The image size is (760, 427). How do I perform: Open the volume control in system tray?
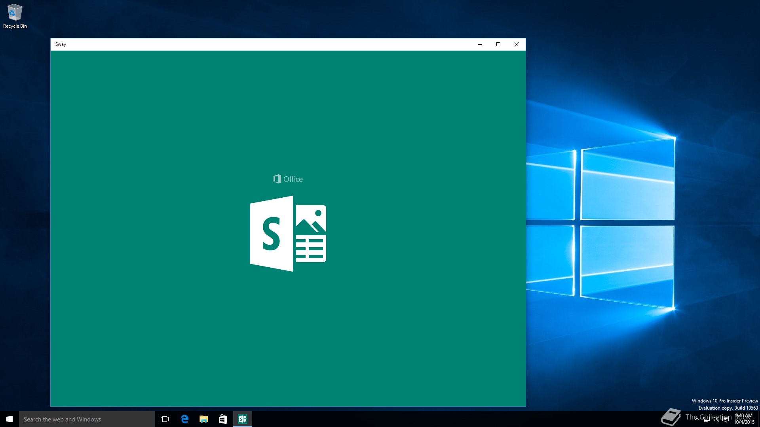[x=716, y=419]
